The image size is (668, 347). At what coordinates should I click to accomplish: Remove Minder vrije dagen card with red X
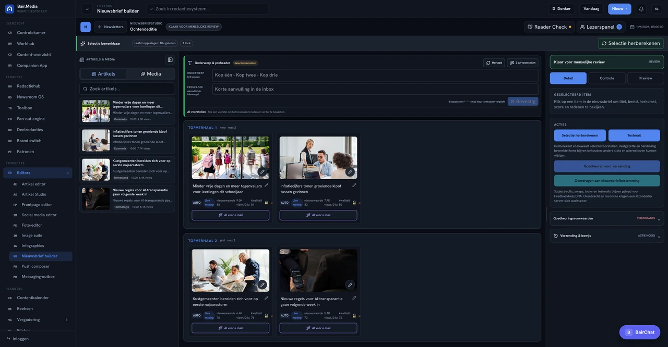271,203
